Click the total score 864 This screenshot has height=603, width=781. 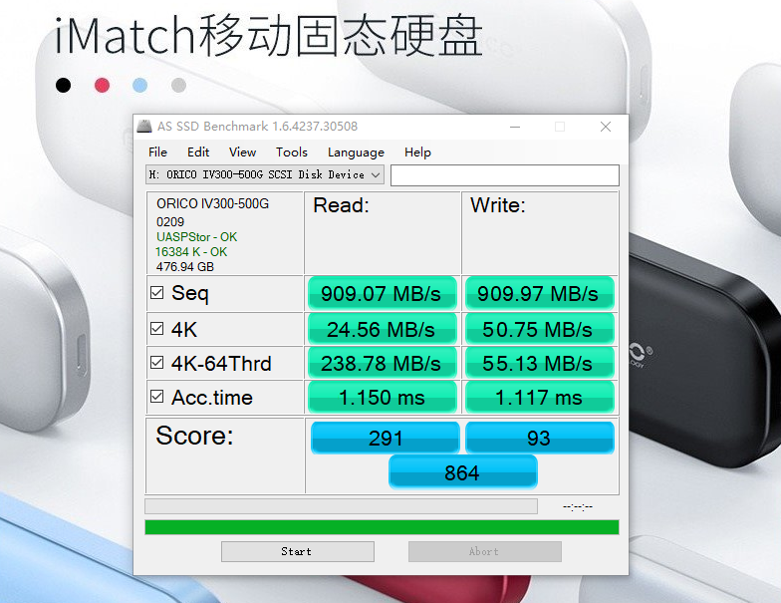pos(462,472)
